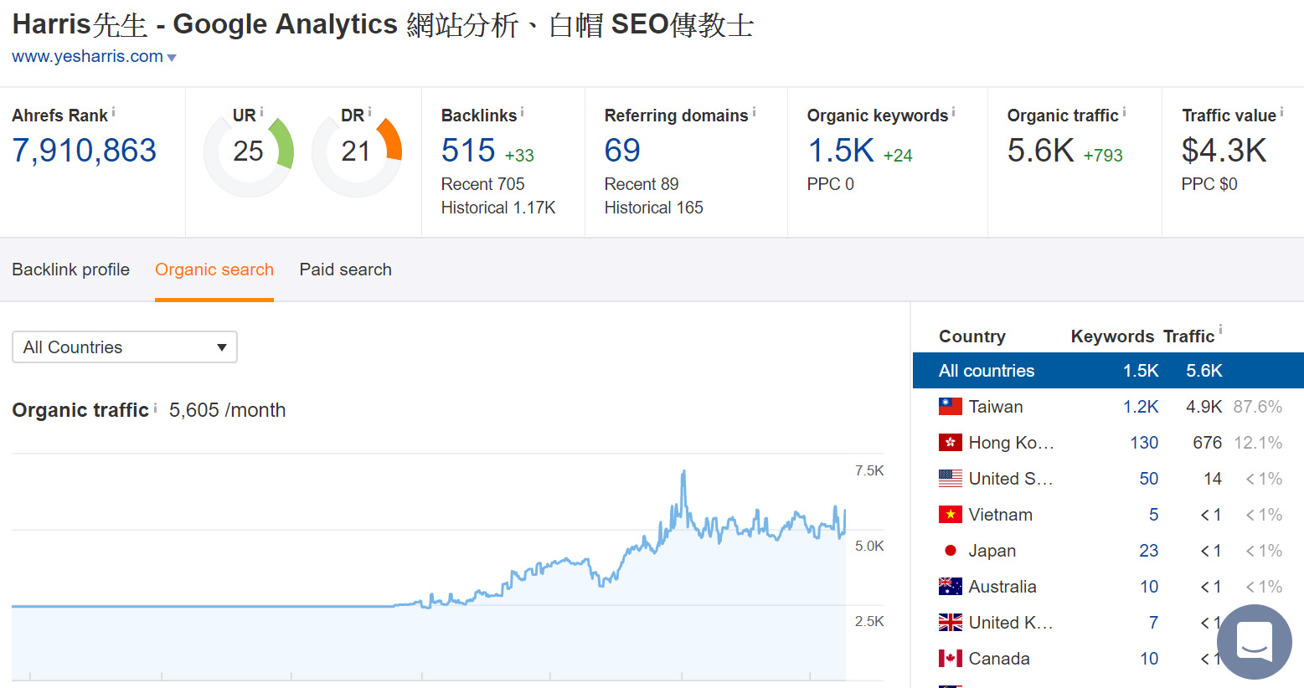Click the Hong Kong flag icon
The height and width of the screenshot is (688, 1304).
(x=950, y=443)
